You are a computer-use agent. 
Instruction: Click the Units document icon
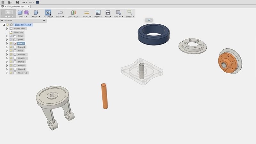point(11,32)
